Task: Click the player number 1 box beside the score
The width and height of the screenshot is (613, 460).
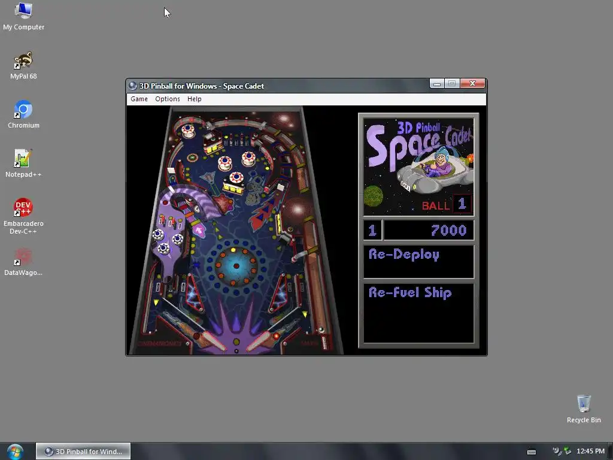Action: click(x=372, y=230)
